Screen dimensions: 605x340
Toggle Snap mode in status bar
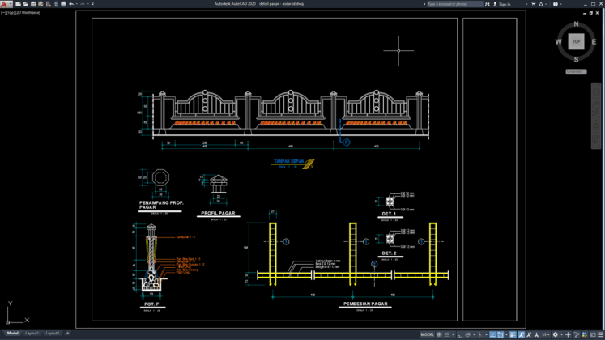(x=447, y=334)
